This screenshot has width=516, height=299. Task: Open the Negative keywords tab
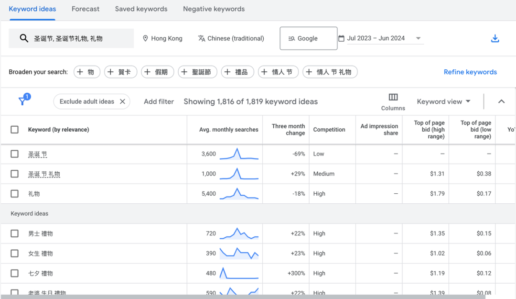214,9
